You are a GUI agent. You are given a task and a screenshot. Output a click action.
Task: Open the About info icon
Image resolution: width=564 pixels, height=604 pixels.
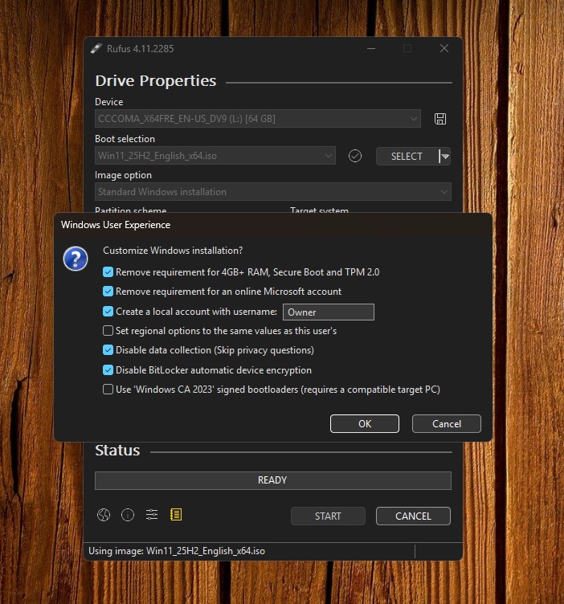(128, 516)
